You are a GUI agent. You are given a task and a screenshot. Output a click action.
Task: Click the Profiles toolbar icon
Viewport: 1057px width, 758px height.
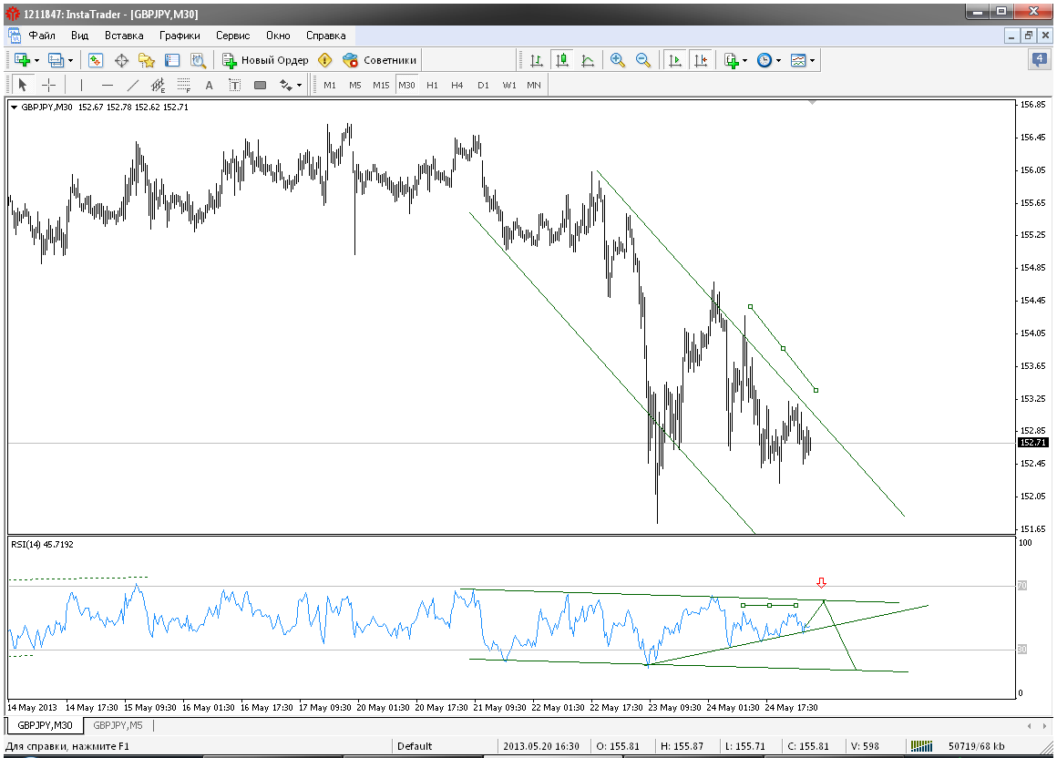pos(56,61)
